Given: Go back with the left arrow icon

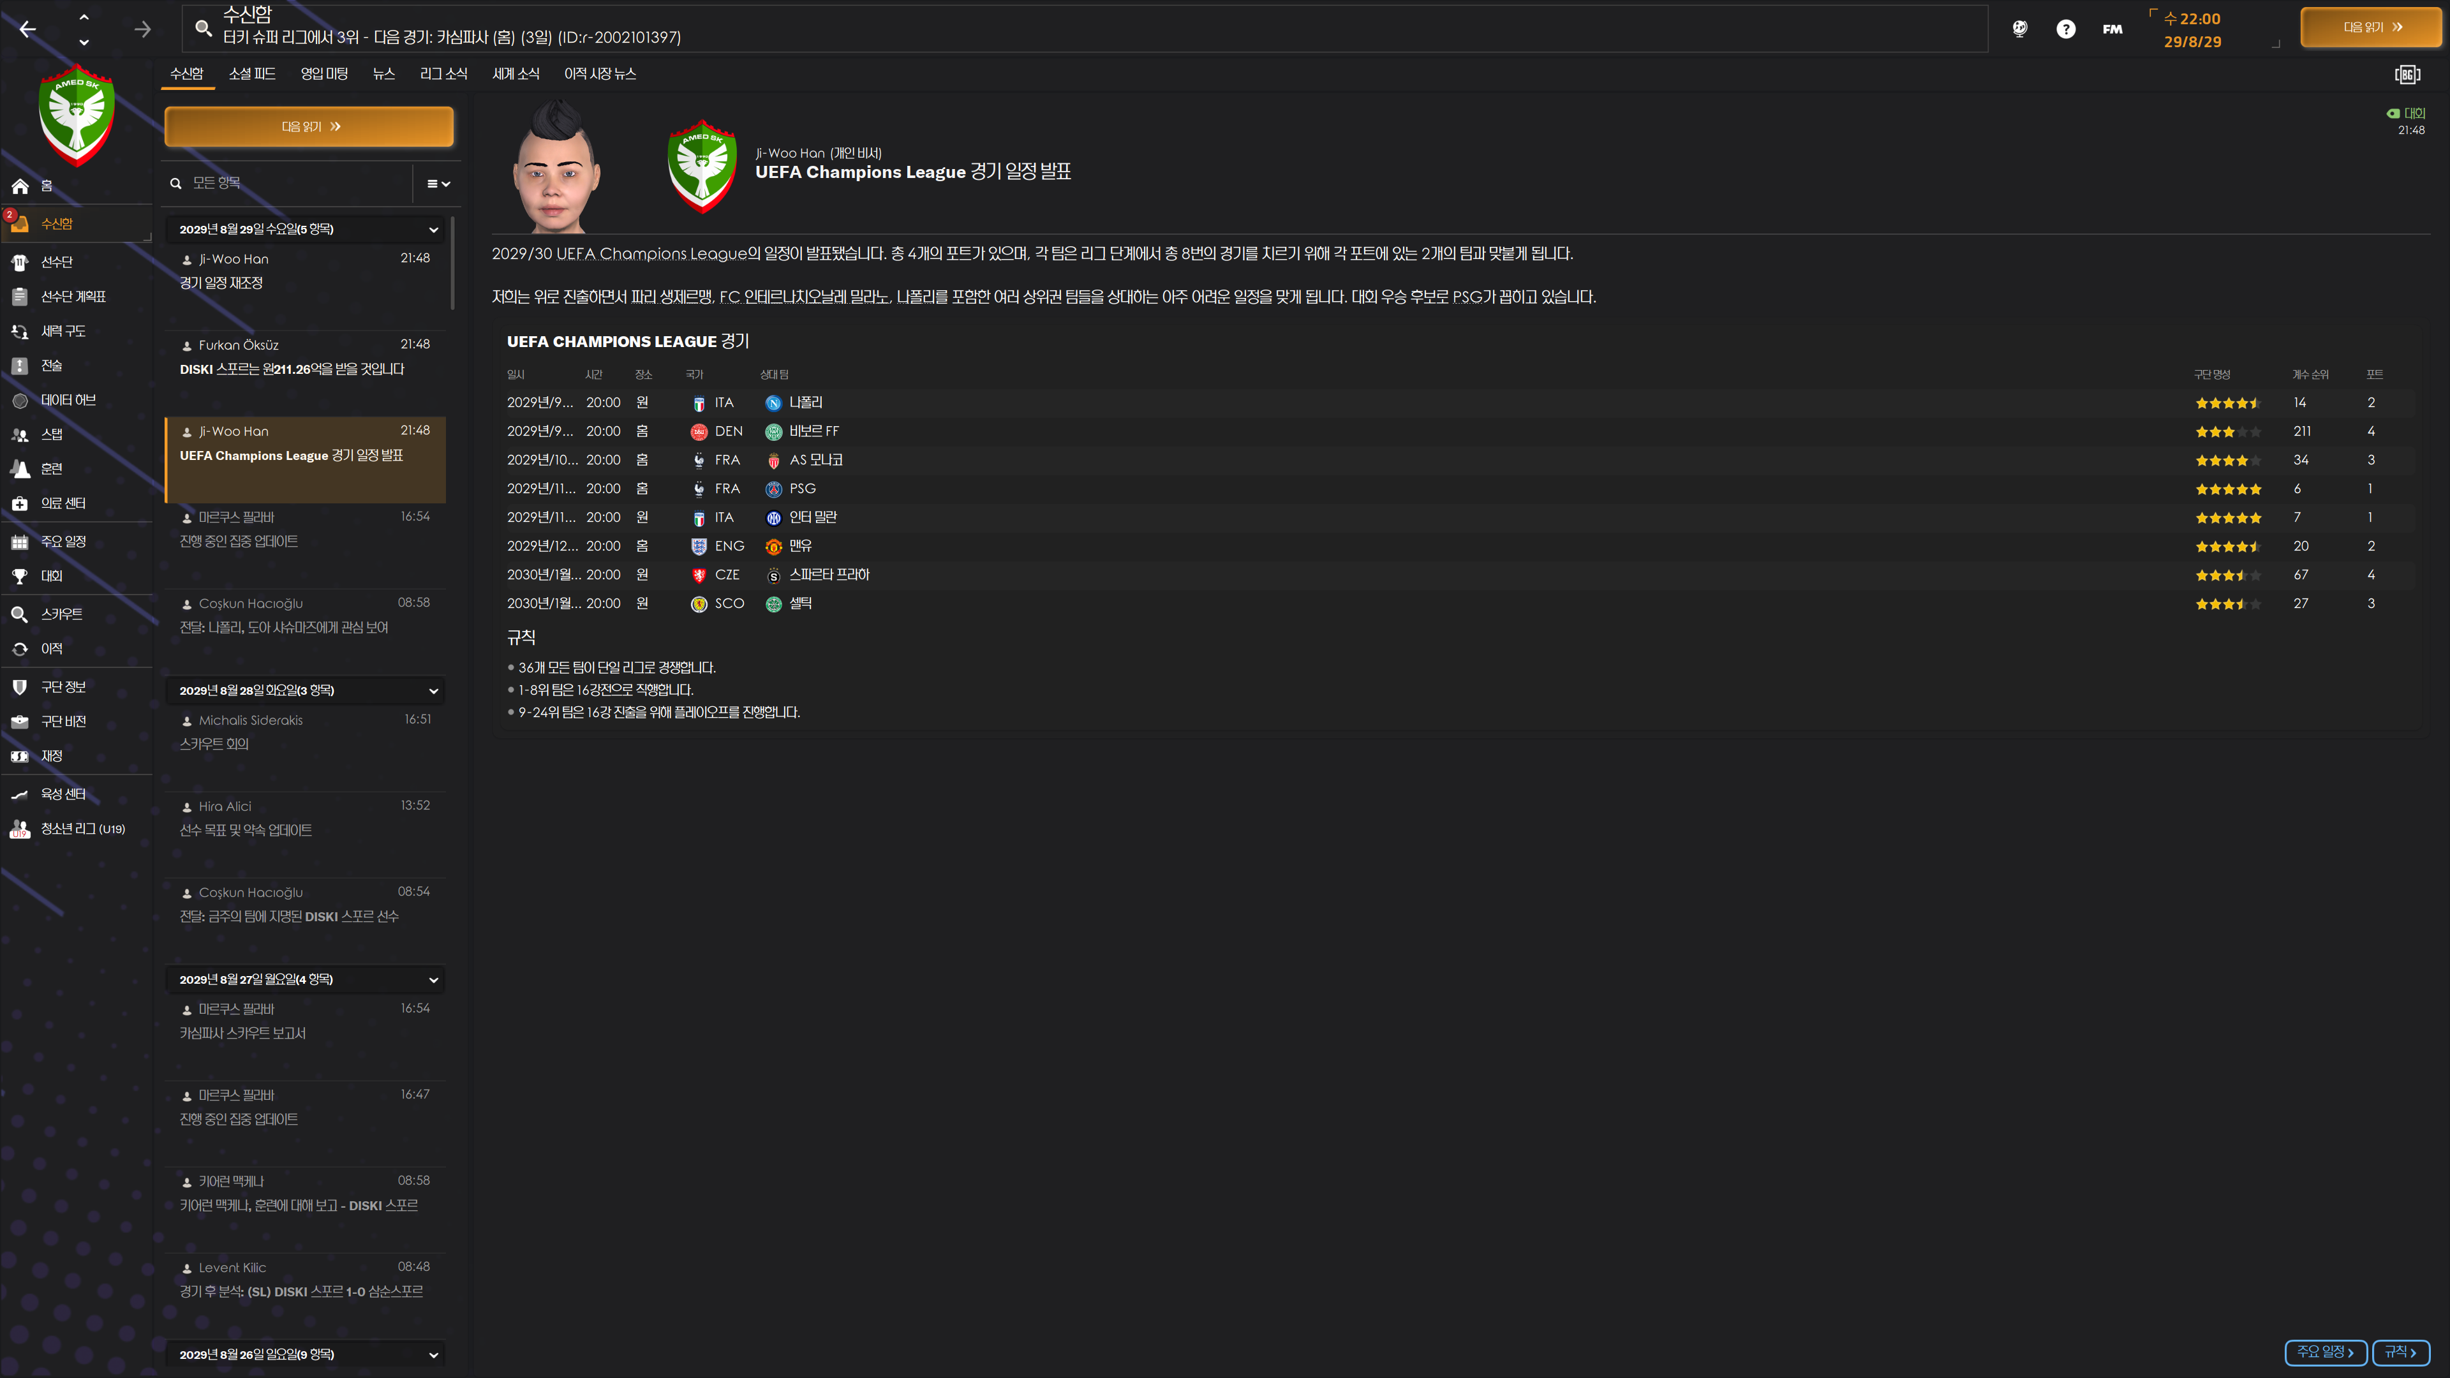Looking at the screenshot, I should pos(27,29).
